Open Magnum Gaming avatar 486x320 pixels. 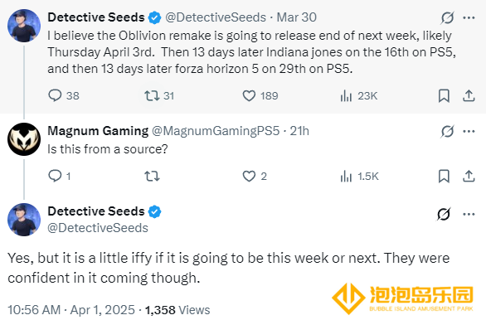(x=24, y=139)
